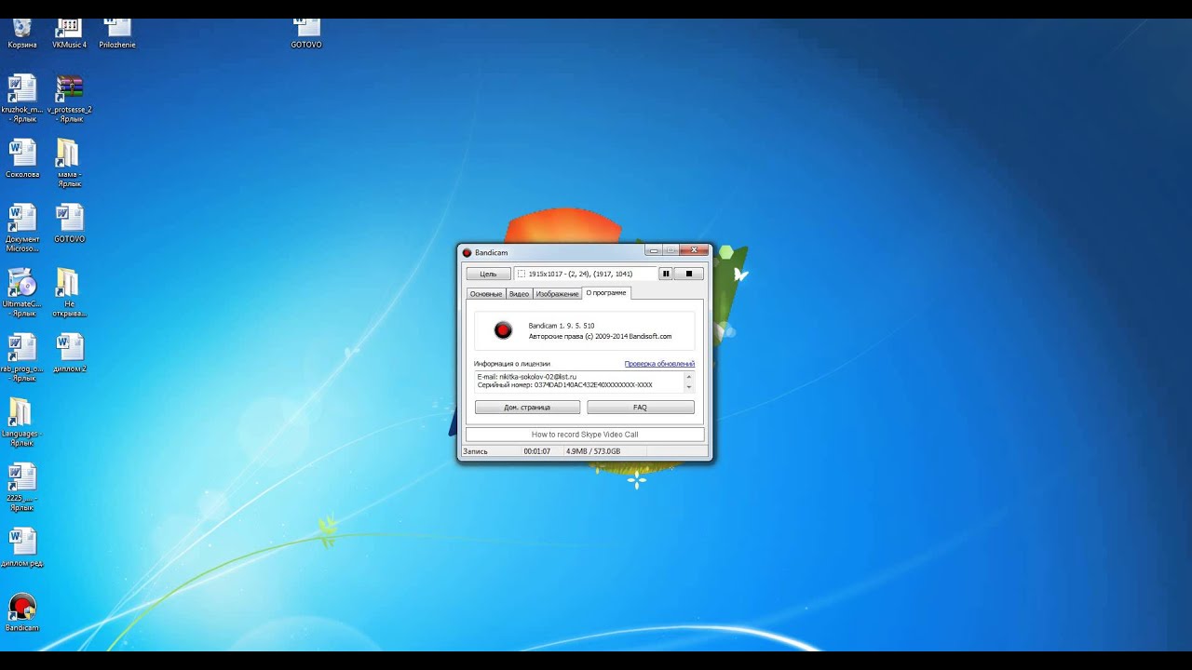This screenshot has height=670, width=1192.
Task: Close the Bandicam window
Action: coord(694,250)
